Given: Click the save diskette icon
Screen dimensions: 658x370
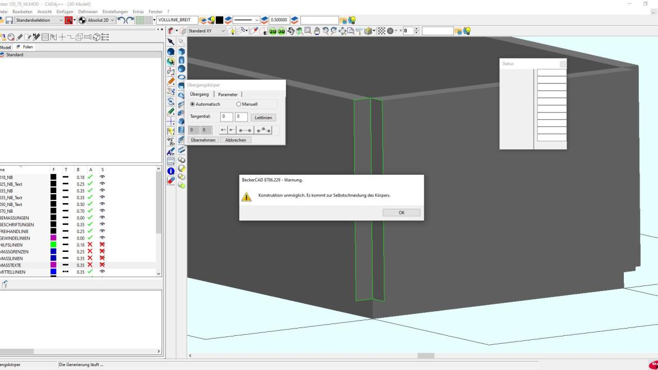Looking at the screenshot, I should (x=8, y=21).
